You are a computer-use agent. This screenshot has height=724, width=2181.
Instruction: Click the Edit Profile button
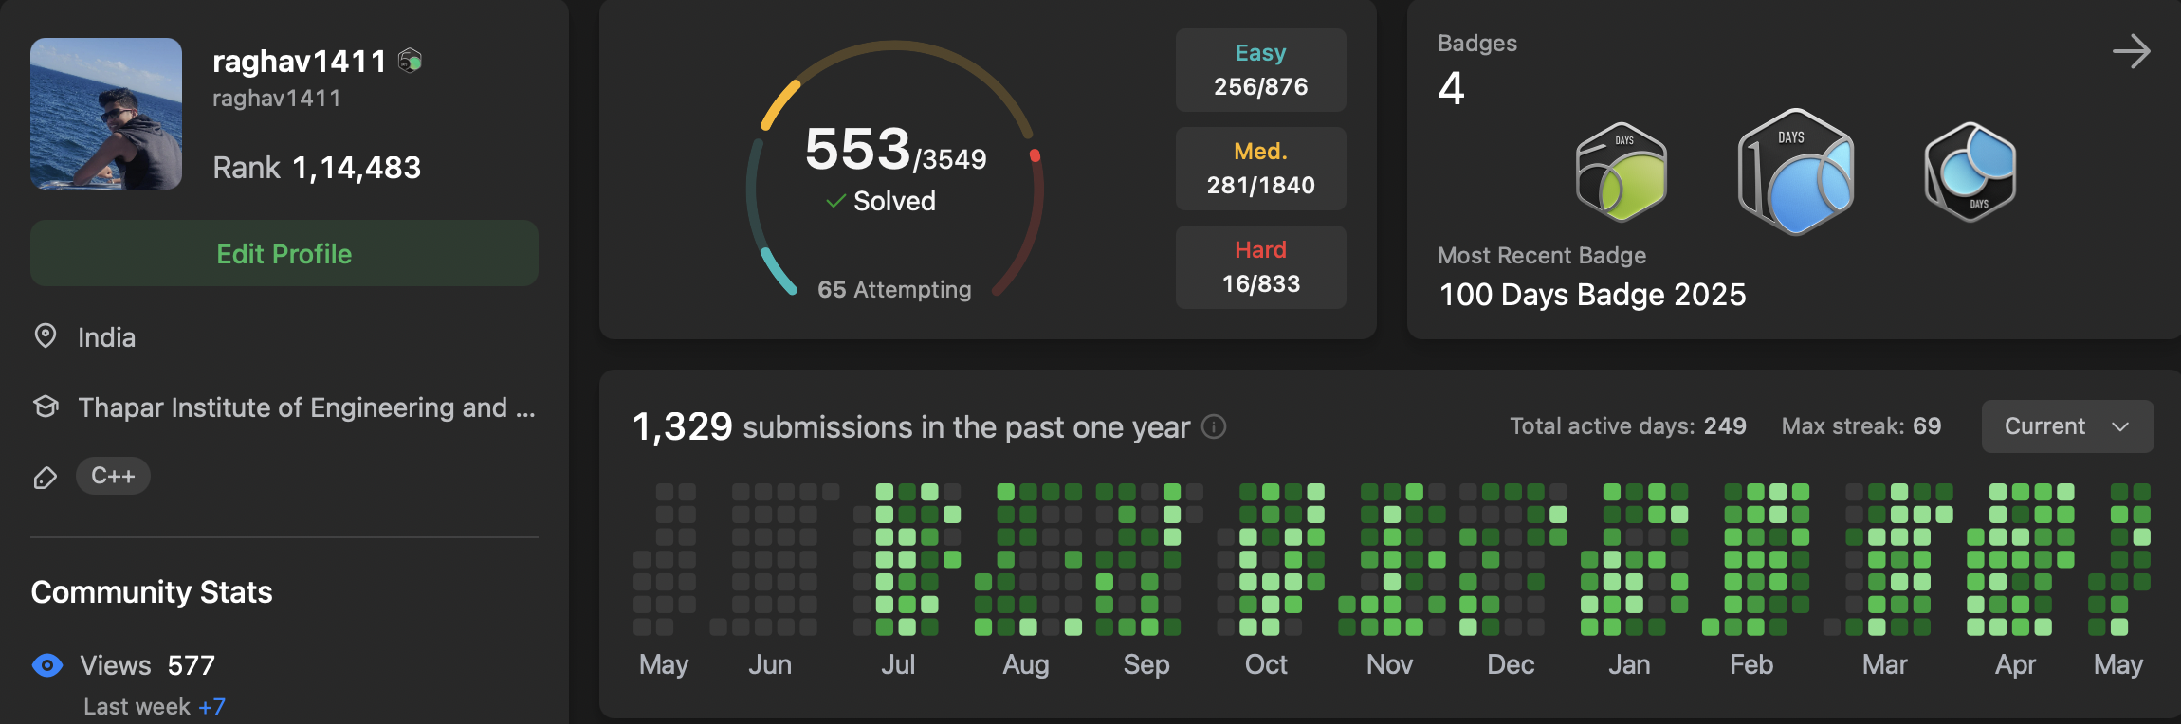point(284,253)
